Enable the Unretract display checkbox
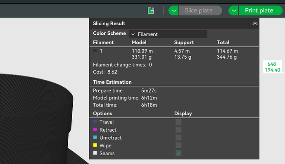The height and width of the screenshot is (164, 285). tap(178, 138)
